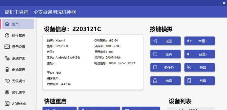Screen dimensions: 227x110
Task: Click the 显示设置 screen icon
Action: (7, 47)
